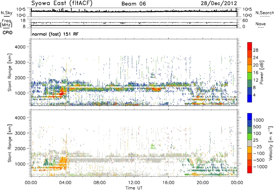This screenshot has height=190, width=274.
Task: Click the '500' label on the Velocity scale
Action: click(257, 127)
